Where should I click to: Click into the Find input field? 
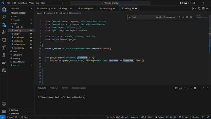[143, 17]
